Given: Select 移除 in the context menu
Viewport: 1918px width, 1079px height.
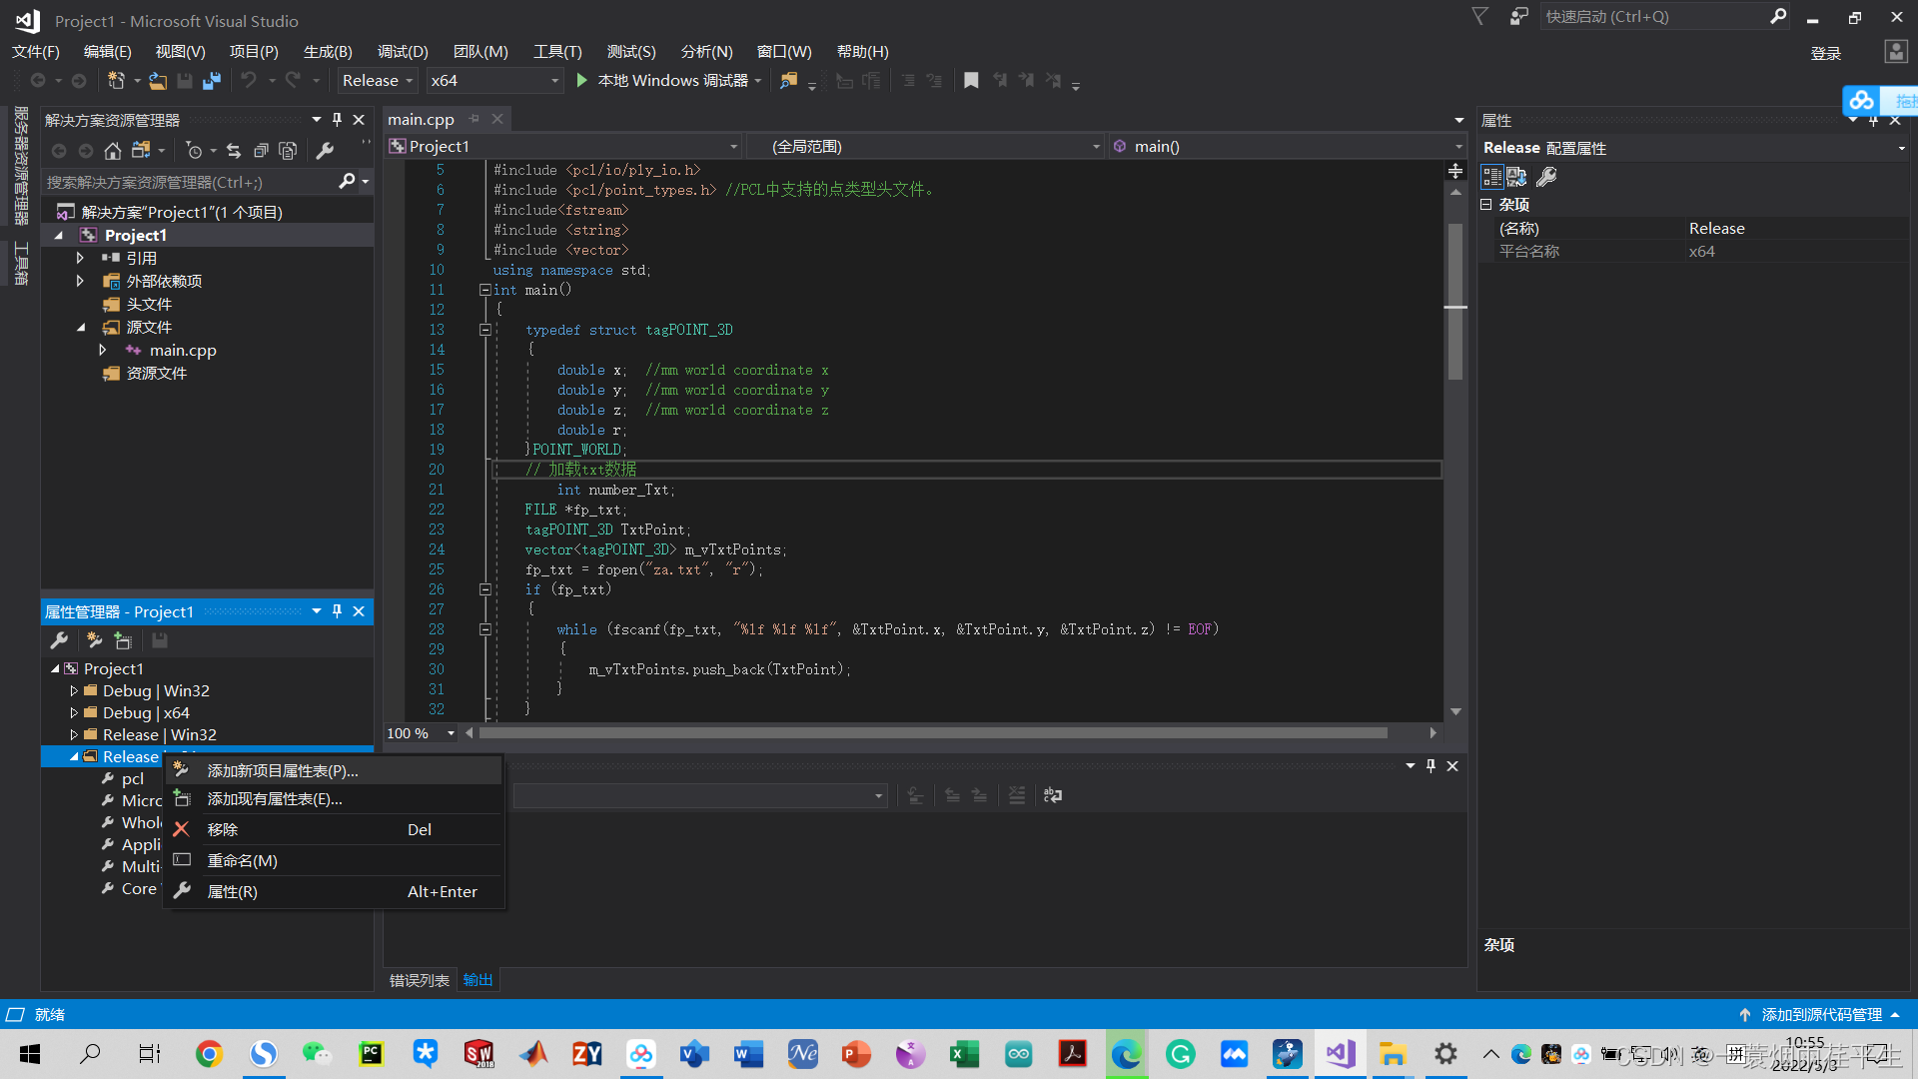Looking at the screenshot, I should (x=334, y=829).
